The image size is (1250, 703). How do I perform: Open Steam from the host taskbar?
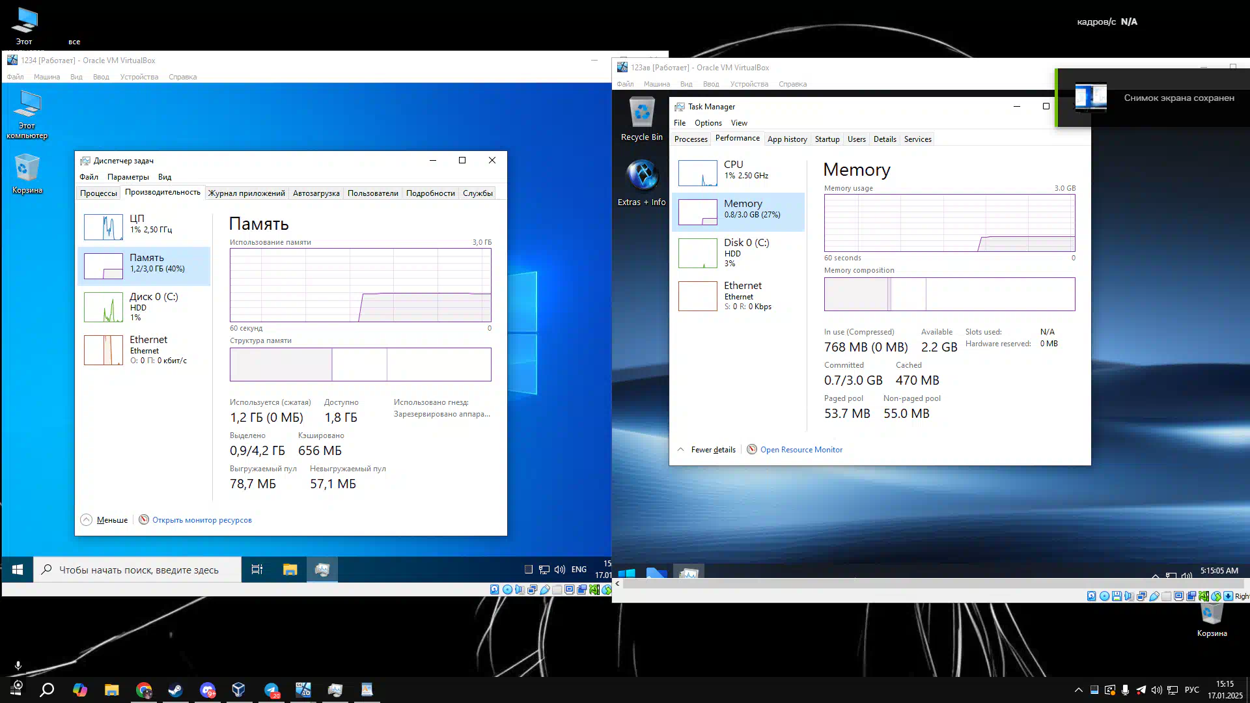pyautogui.click(x=175, y=690)
